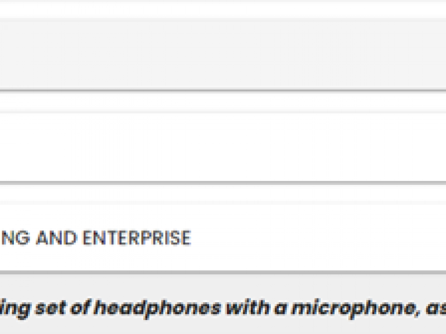Click the word AND in the heading
This screenshot has width=446, height=334.
click(x=56, y=238)
